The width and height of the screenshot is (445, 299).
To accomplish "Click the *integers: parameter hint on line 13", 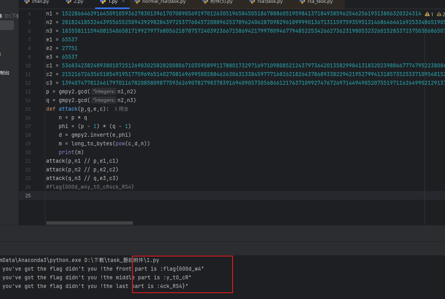I will click(x=103, y=91).
